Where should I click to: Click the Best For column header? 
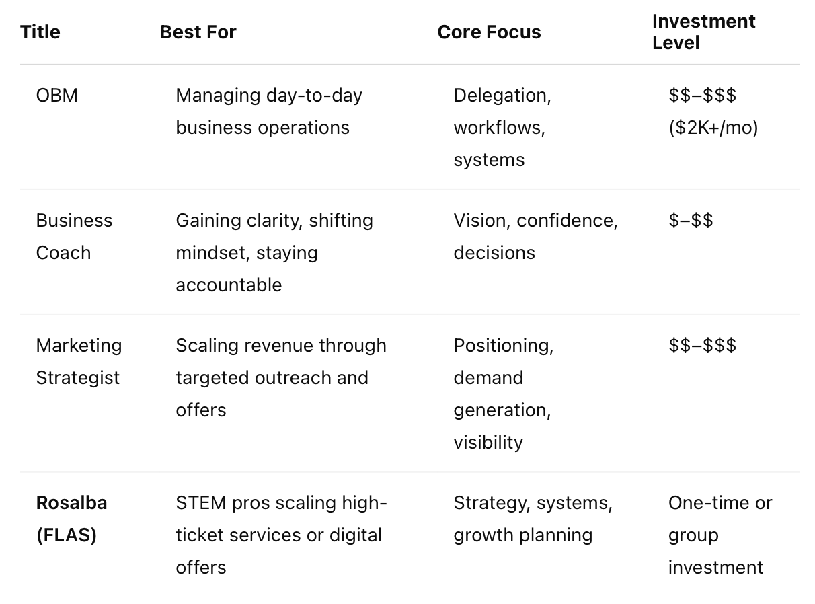[198, 32]
